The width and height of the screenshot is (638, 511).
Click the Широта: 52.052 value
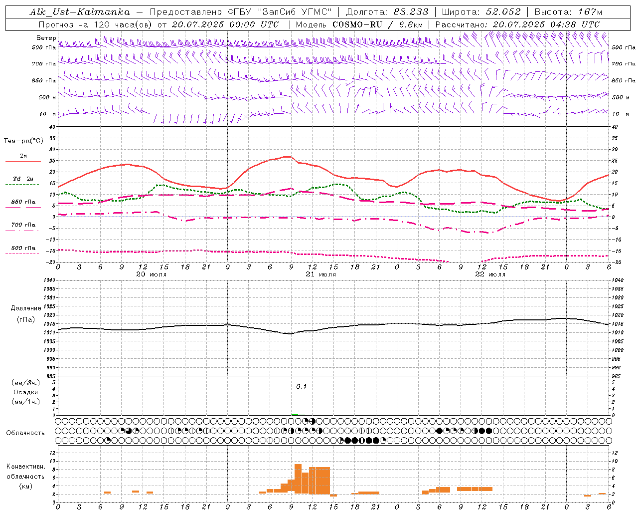coord(481,12)
